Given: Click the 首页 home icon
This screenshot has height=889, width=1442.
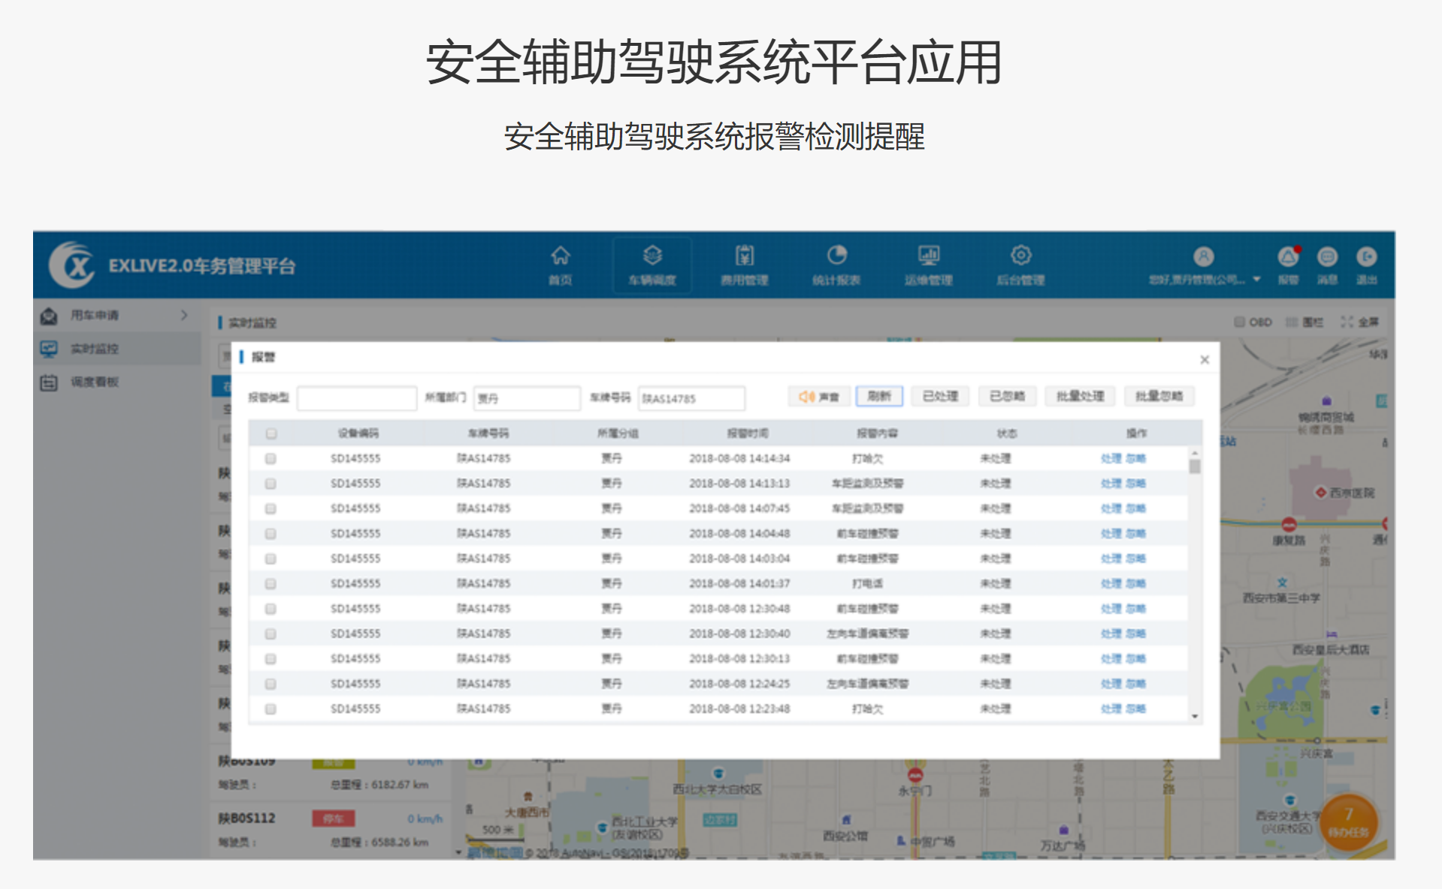Looking at the screenshot, I should click(x=560, y=256).
